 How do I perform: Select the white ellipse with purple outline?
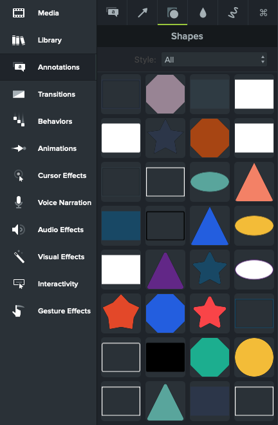(254, 270)
